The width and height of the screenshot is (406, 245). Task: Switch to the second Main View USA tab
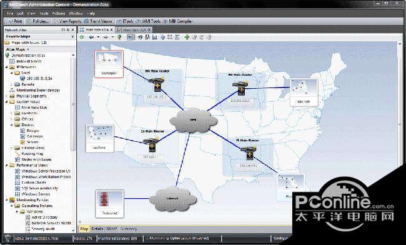coord(134,30)
